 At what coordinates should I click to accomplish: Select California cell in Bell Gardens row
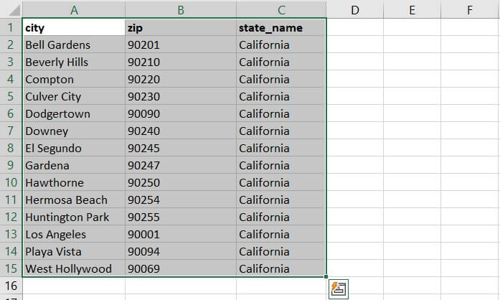281,44
